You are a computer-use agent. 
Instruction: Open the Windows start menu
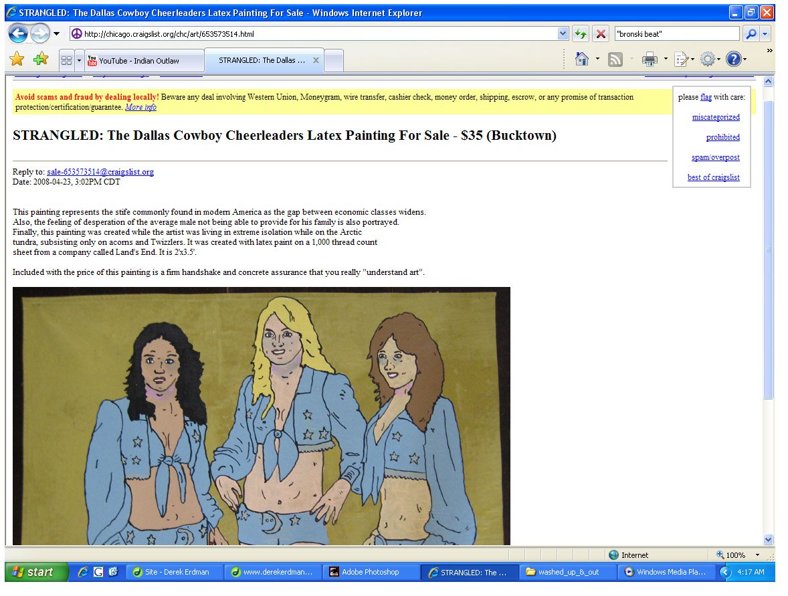[36, 572]
